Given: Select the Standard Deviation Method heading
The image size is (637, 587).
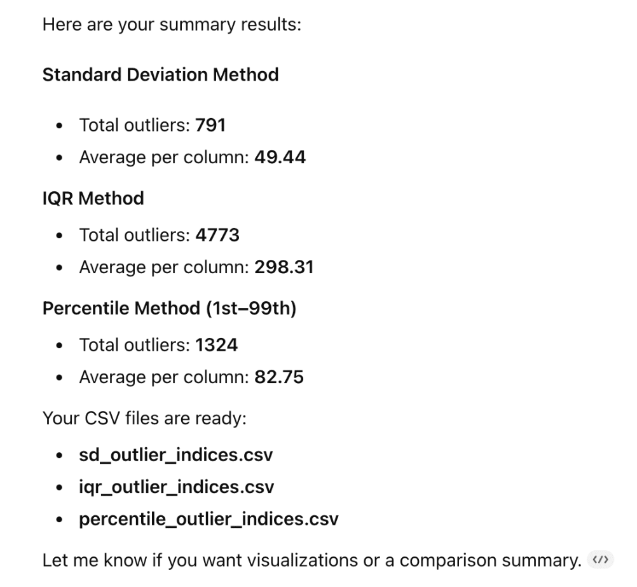Looking at the screenshot, I should tap(160, 75).
